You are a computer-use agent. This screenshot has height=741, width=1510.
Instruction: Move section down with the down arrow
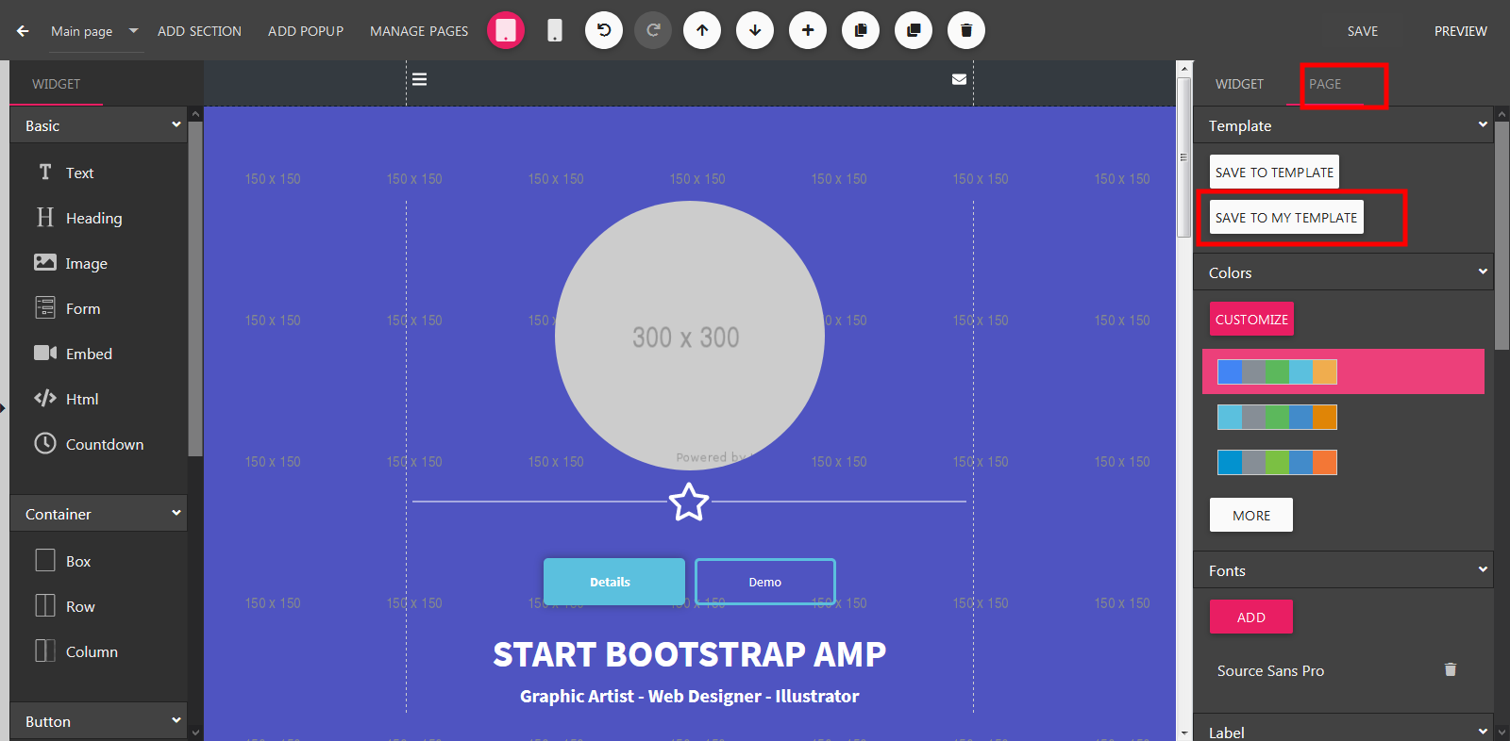pos(755,30)
